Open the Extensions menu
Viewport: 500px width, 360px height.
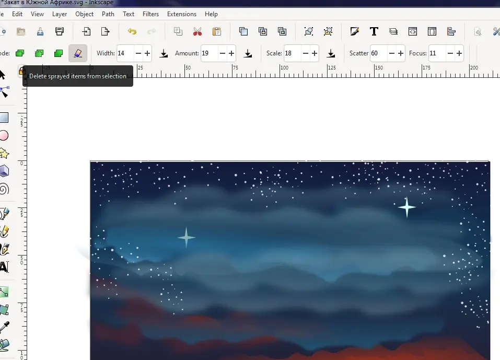(182, 14)
